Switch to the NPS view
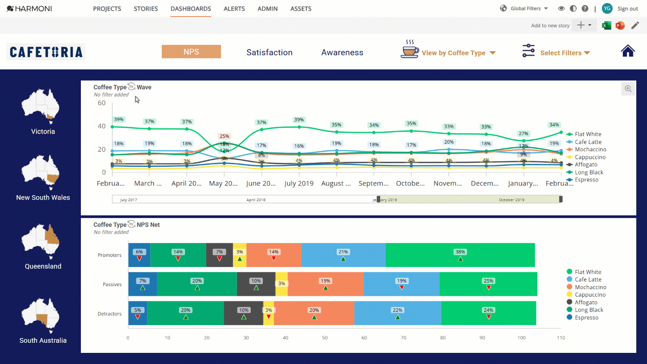The height and width of the screenshot is (364, 647). tap(191, 52)
